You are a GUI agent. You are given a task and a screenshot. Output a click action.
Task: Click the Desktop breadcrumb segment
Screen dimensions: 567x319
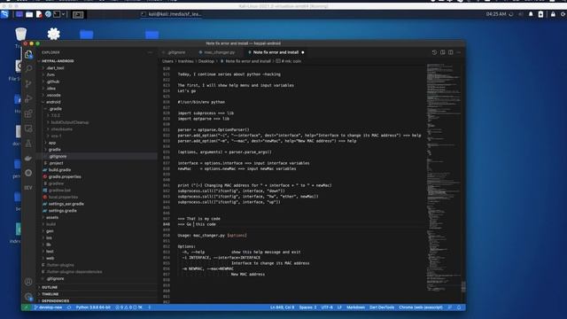click(x=206, y=61)
